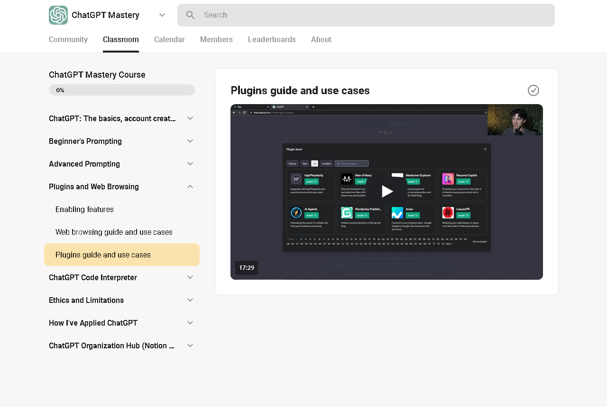Click the ChatGPT Code Interpreter title

(93, 277)
